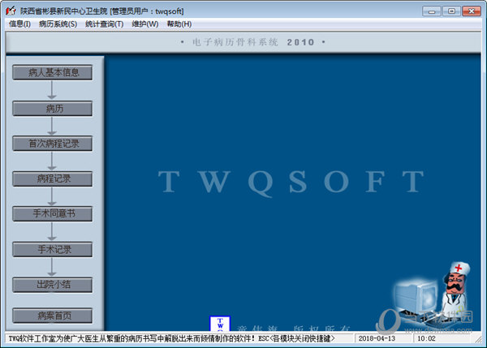Click the time 10:02 in status bar
Image resolution: width=487 pixels, height=348 pixels.
(x=426, y=338)
